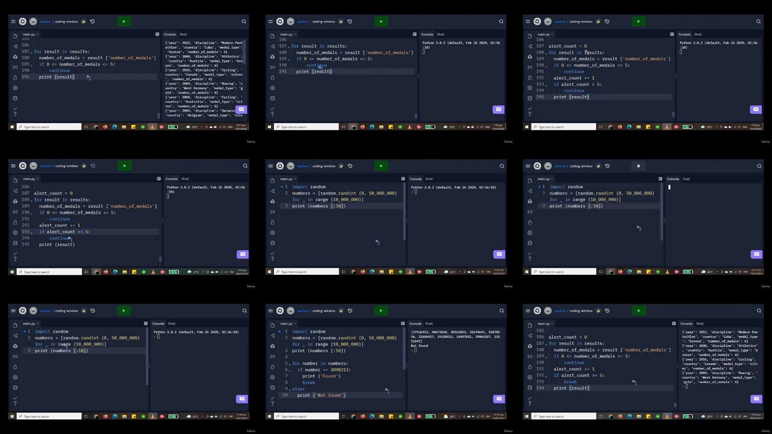This screenshot has width=772, height=434.
Task: Collapse line 6 'if number == 3098213' block
Action: pos(289,370)
